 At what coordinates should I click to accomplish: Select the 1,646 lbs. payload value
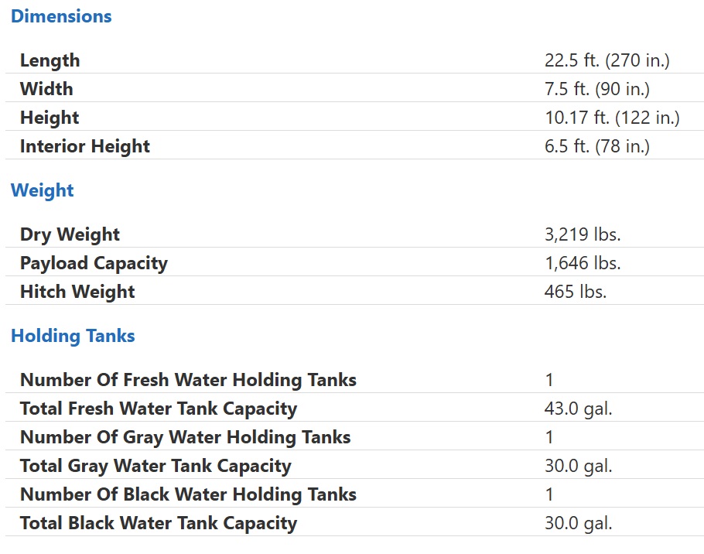pos(583,263)
